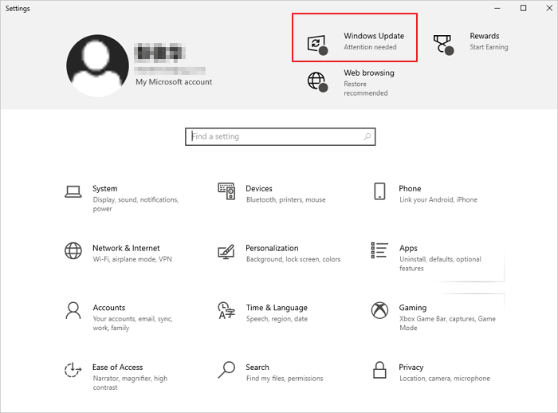Click the Network & Internet globe icon
558x413 pixels.
(x=73, y=250)
